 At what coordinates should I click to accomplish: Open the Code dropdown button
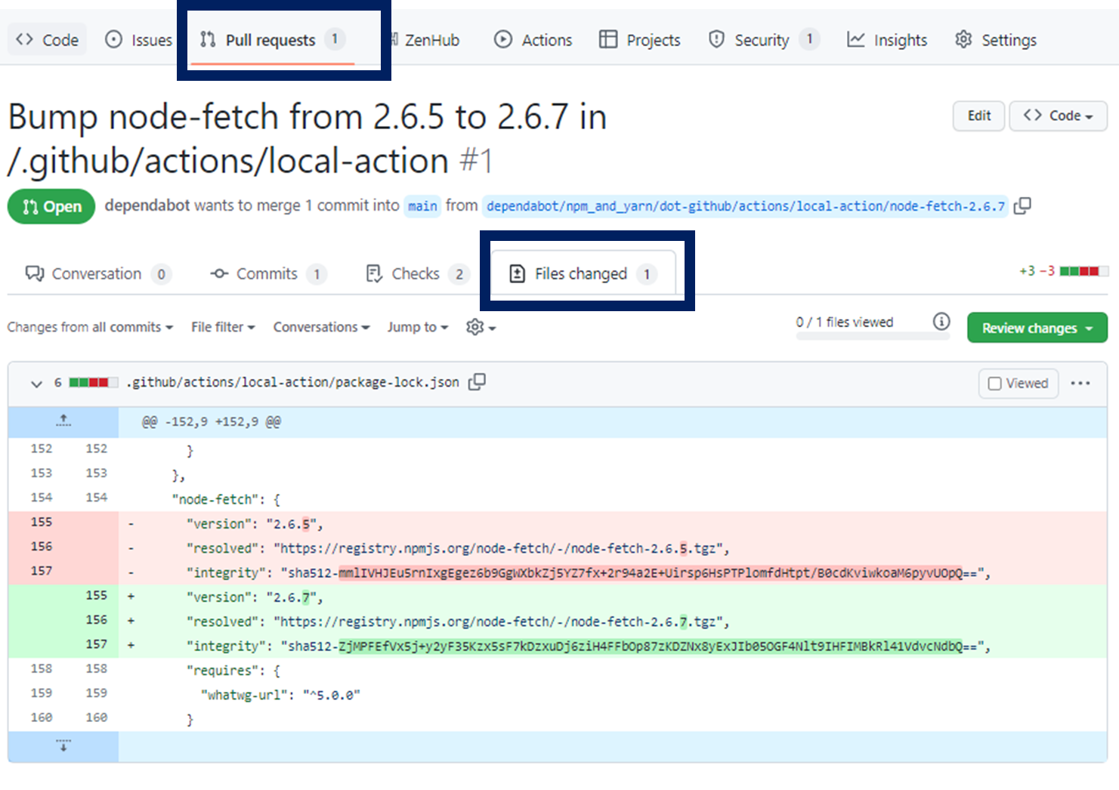[1058, 116]
